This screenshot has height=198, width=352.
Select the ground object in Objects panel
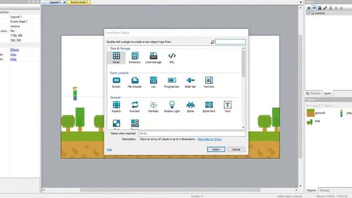pos(316,113)
